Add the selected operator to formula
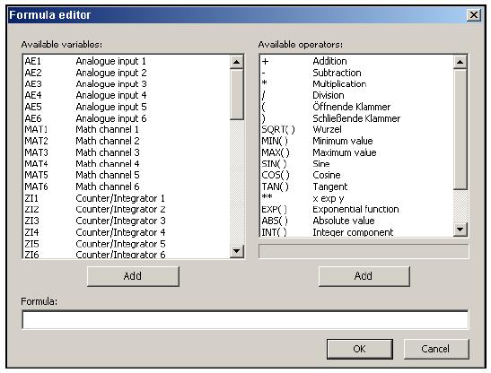Image resolution: width=491 pixels, height=373 pixels. tap(364, 276)
